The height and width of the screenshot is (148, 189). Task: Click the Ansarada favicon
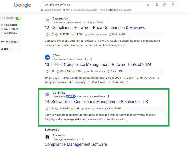coord(48,137)
